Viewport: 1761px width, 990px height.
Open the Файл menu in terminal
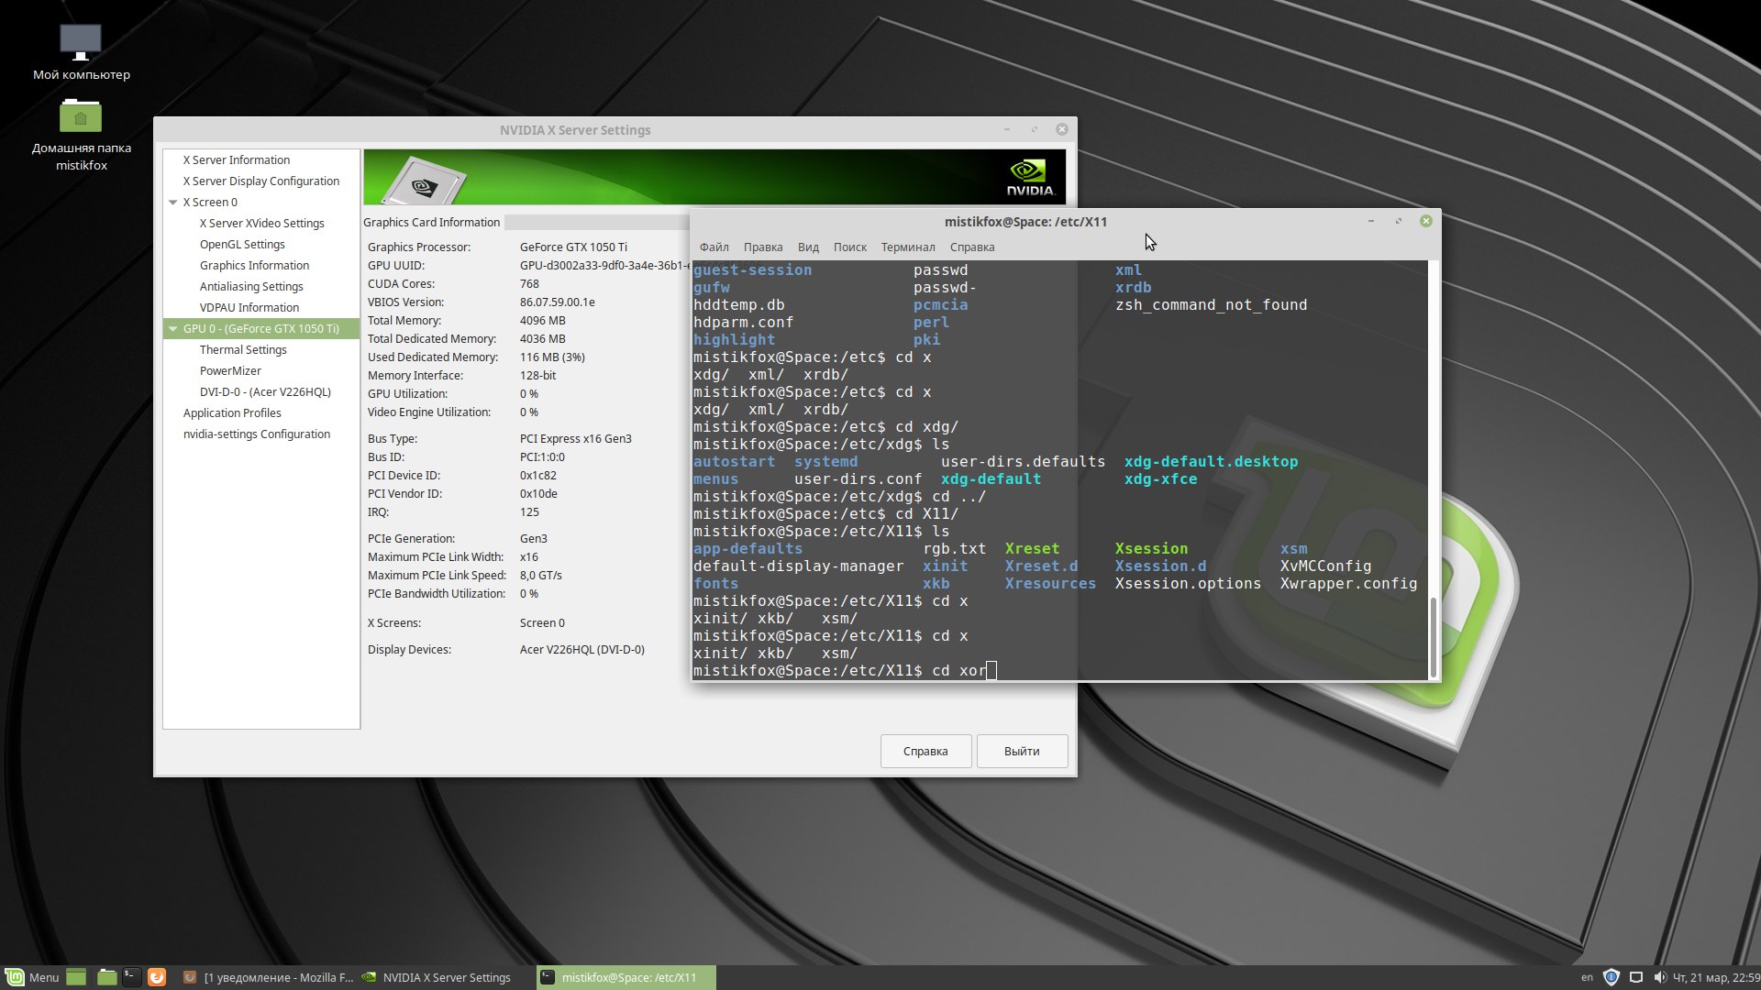(x=714, y=247)
